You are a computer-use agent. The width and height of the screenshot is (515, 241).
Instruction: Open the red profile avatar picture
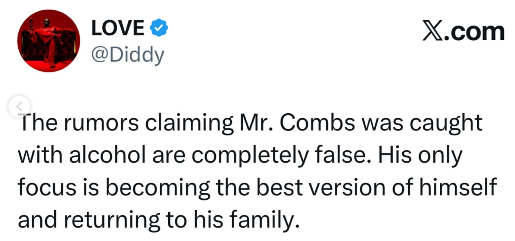(x=49, y=41)
